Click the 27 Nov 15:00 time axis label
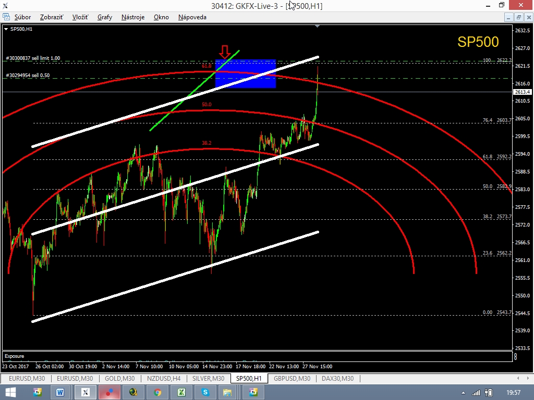The image size is (534, 400). [317, 366]
